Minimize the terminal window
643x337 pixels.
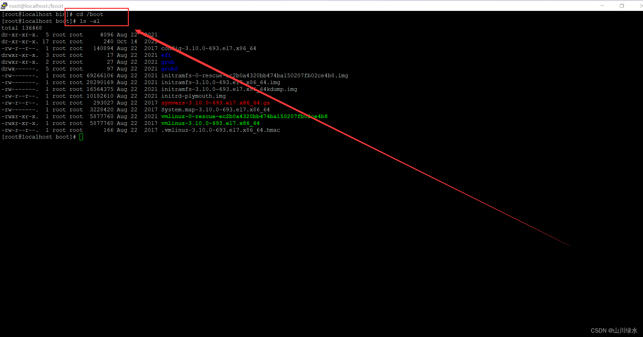(602, 6)
